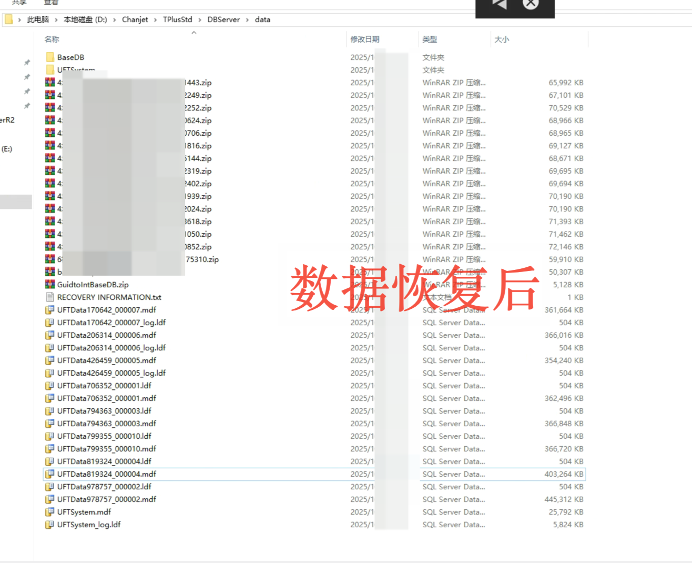
Task: Select the WinRAR icon of the 1443.zip file
Action: pyautogui.click(x=50, y=83)
